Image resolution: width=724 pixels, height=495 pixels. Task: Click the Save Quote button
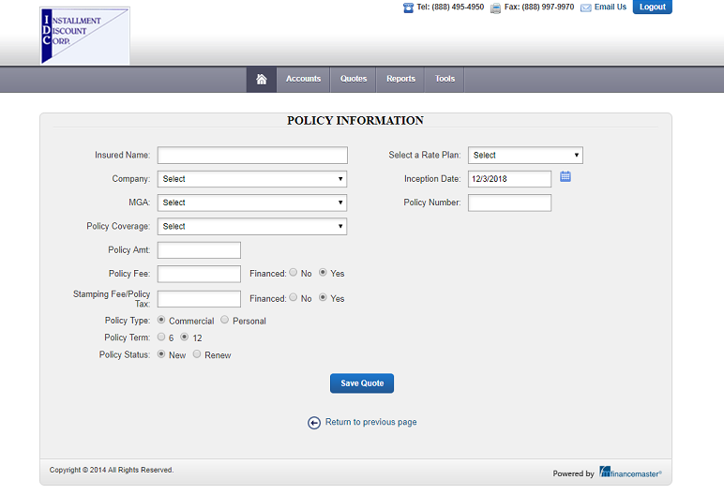click(x=362, y=383)
